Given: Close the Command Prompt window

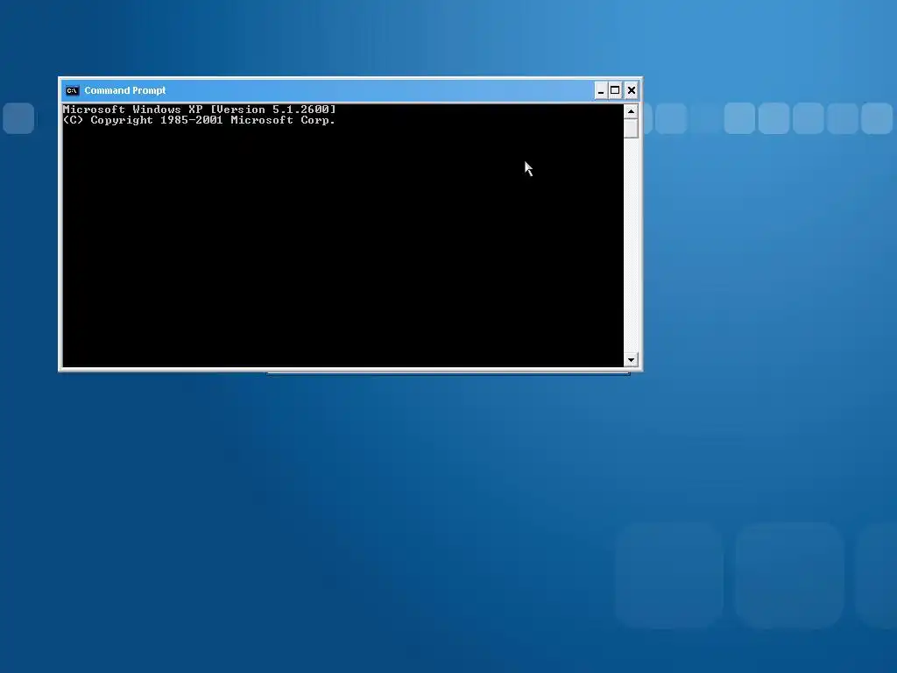Looking at the screenshot, I should (632, 90).
